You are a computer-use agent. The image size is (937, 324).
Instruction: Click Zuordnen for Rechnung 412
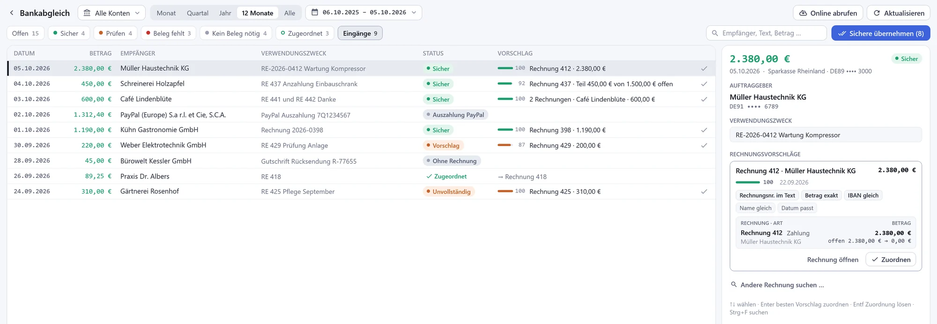891,259
